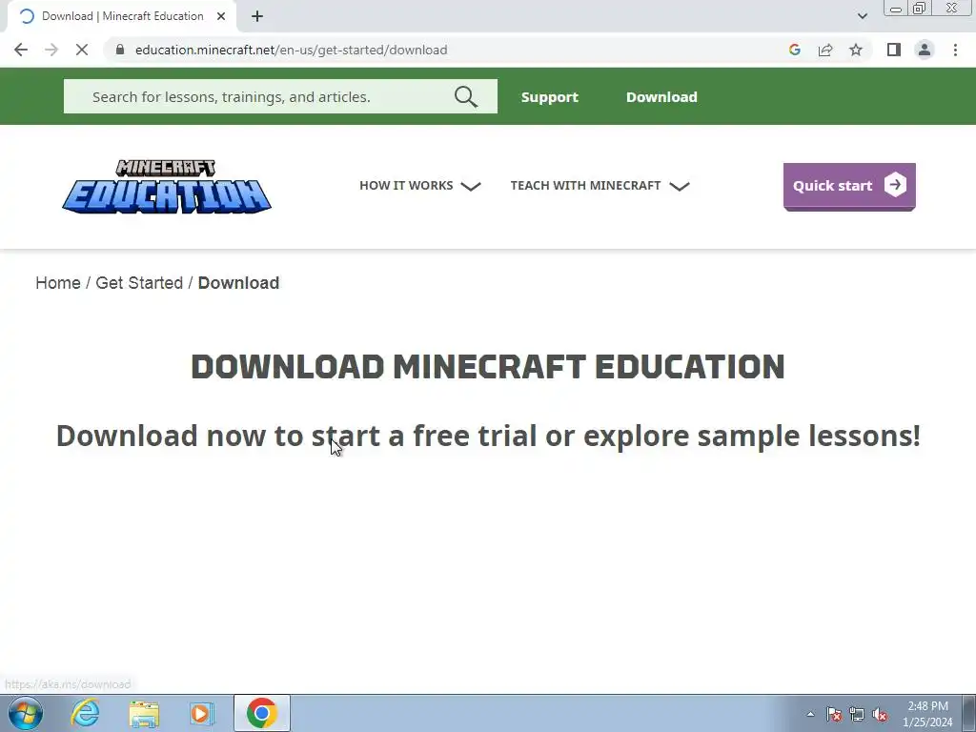
Task: Click the Download link in the green bar
Action: tap(661, 97)
